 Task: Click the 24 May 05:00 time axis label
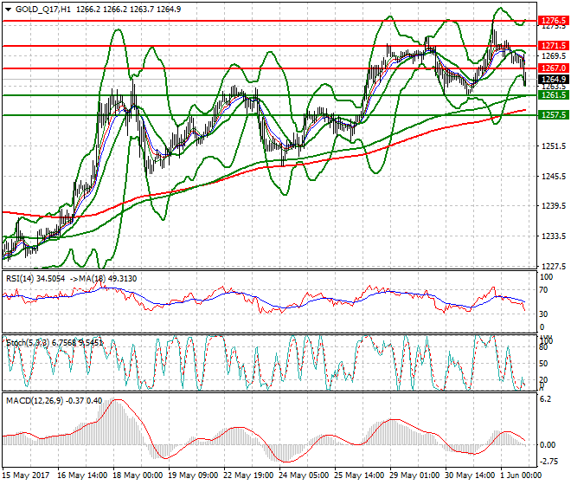pos(304,475)
